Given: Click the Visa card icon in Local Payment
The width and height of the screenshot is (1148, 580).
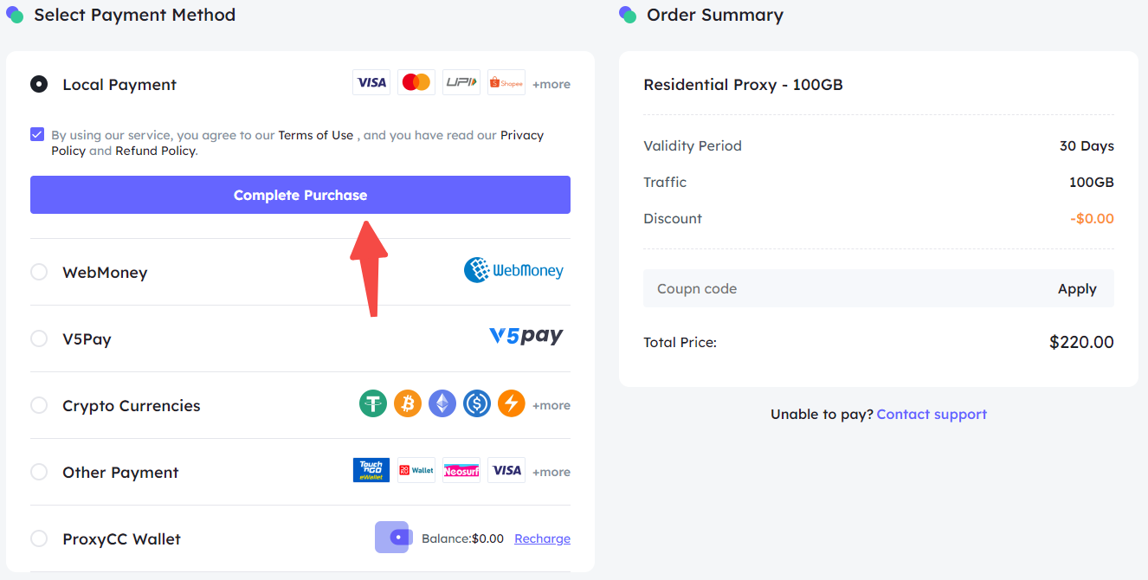Looking at the screenshot, I should pos(371,82).
